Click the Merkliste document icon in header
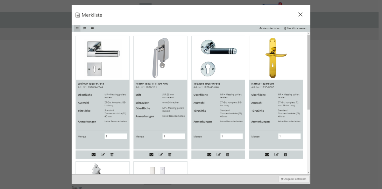 click(x=77, y=15)
